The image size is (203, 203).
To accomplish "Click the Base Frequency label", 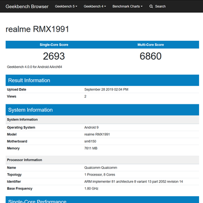I will (20, 188).
